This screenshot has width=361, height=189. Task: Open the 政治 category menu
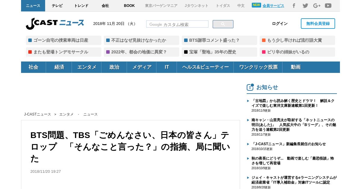[x=114, y=67]
